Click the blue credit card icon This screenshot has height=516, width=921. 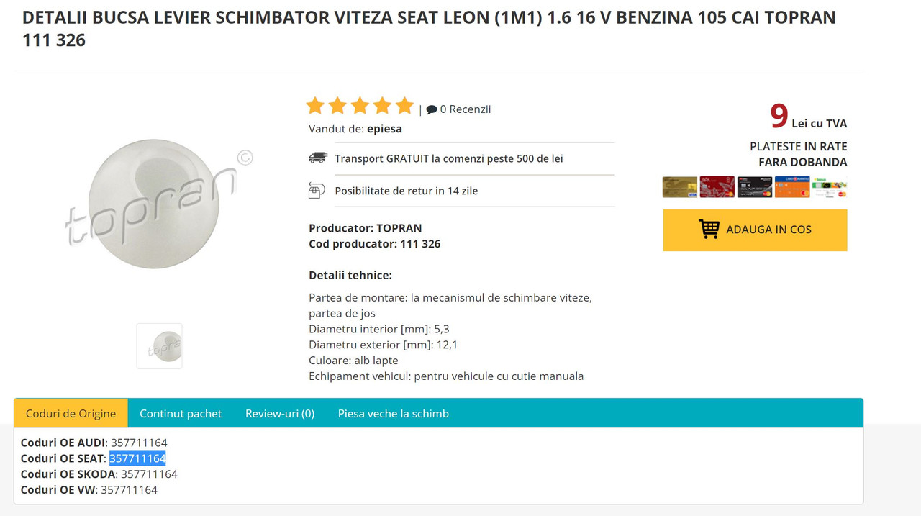[x=792, y=187]
